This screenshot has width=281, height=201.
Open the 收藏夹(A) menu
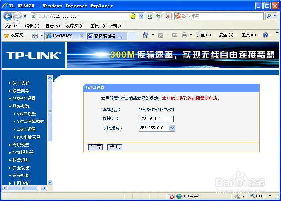[x=75, y=26]
